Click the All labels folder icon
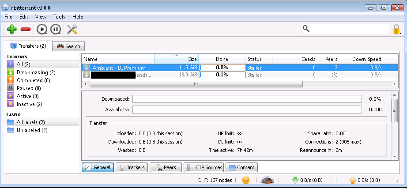This screenshot has width=407, height=189. 11,122
